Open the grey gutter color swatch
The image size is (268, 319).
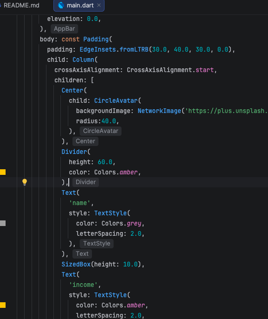tap(3, 223)
